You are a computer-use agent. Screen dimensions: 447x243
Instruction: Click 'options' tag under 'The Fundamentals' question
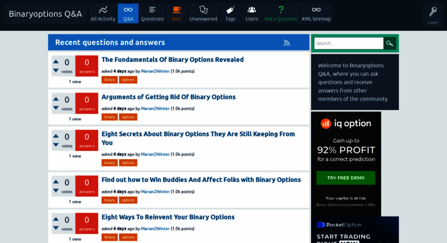pyautogui.click(x=128, y=80)
